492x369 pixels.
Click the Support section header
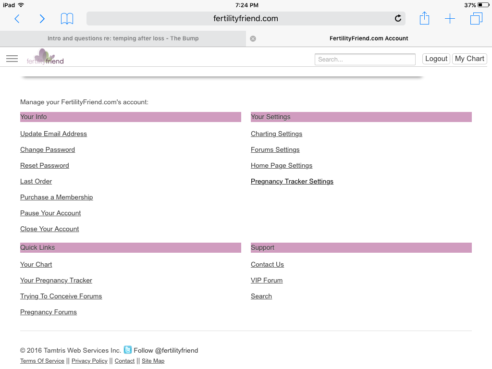(361, 247)
